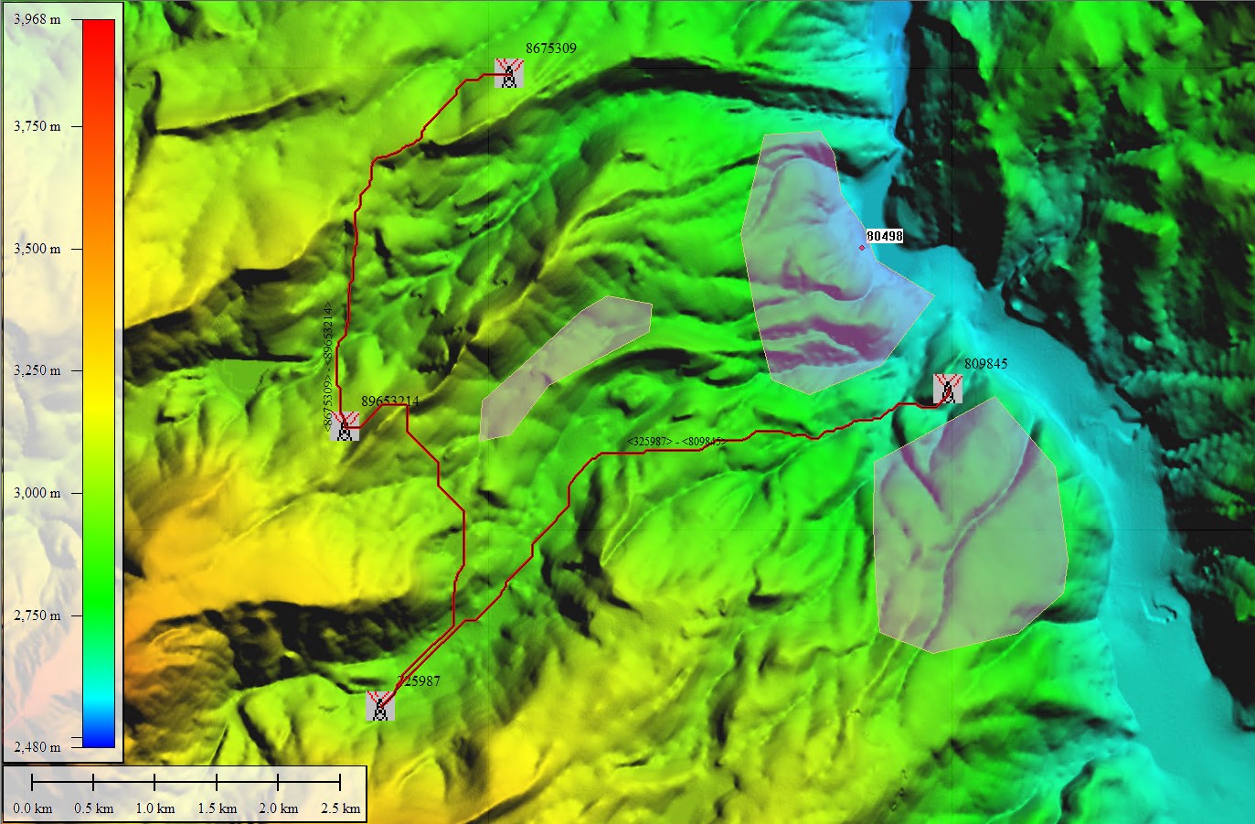Click the 0.5 km scale bar label

[x=94, y=808]
